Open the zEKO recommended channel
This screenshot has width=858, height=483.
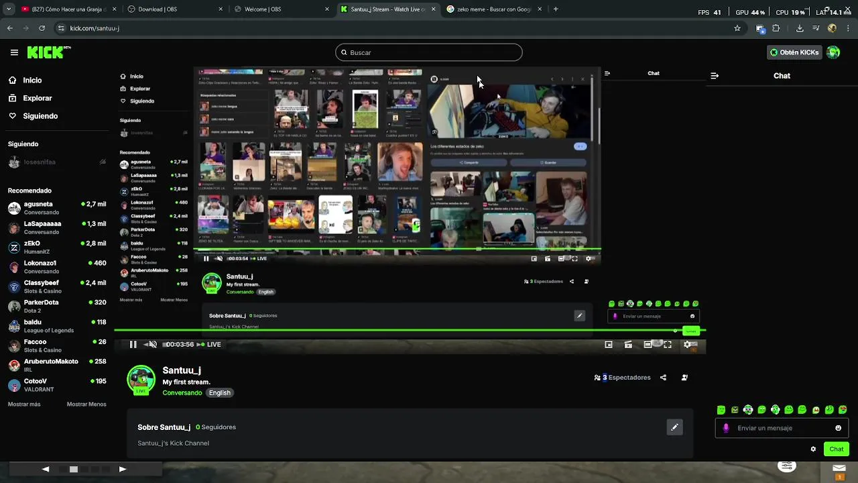coord(57,248)
